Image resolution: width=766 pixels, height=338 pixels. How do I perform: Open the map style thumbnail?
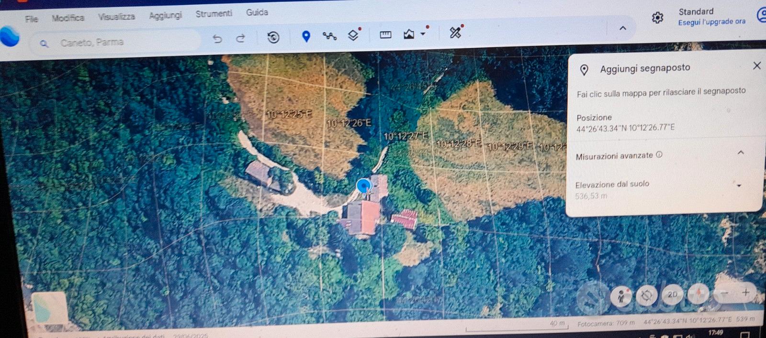click(49, 308)
